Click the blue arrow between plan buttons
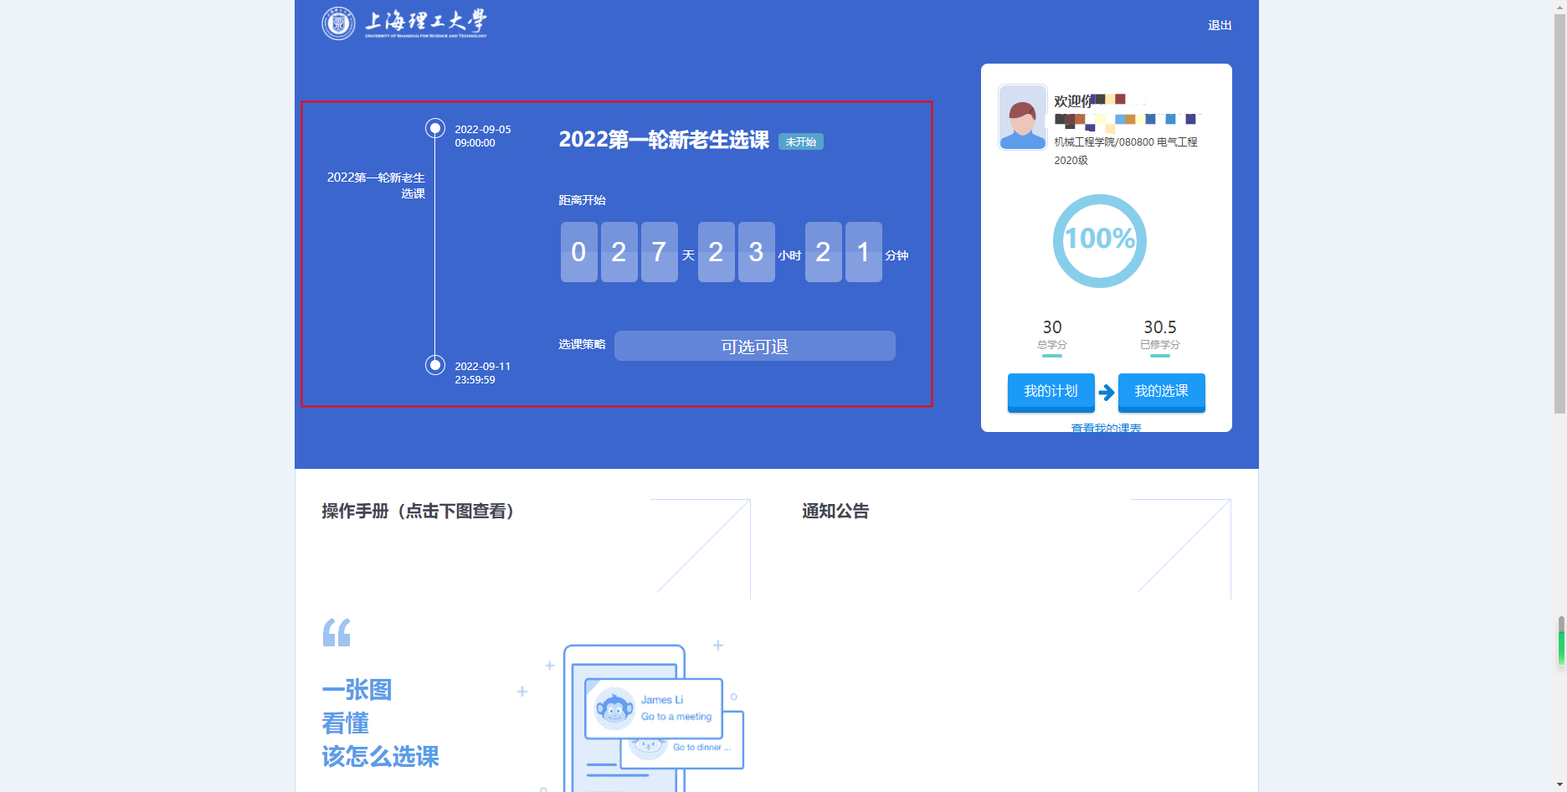This screenshot has width=1567, height=792. tap(1106, 392)
